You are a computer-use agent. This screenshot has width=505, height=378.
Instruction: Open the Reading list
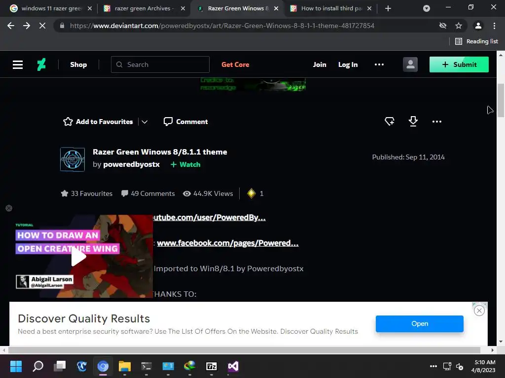tap(476, 41)
